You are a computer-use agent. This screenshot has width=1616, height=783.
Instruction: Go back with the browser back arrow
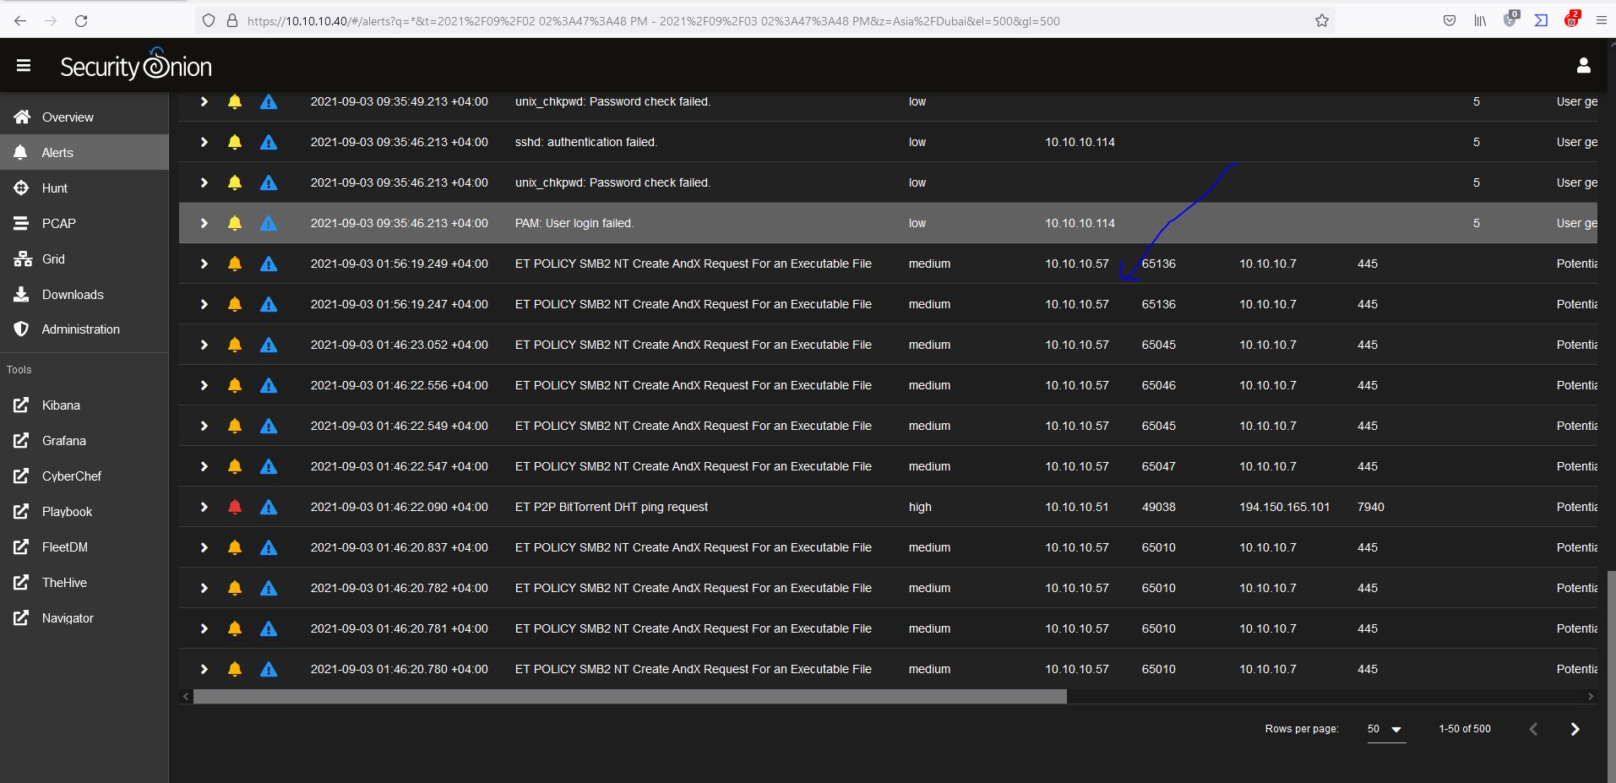pos(20,20)
